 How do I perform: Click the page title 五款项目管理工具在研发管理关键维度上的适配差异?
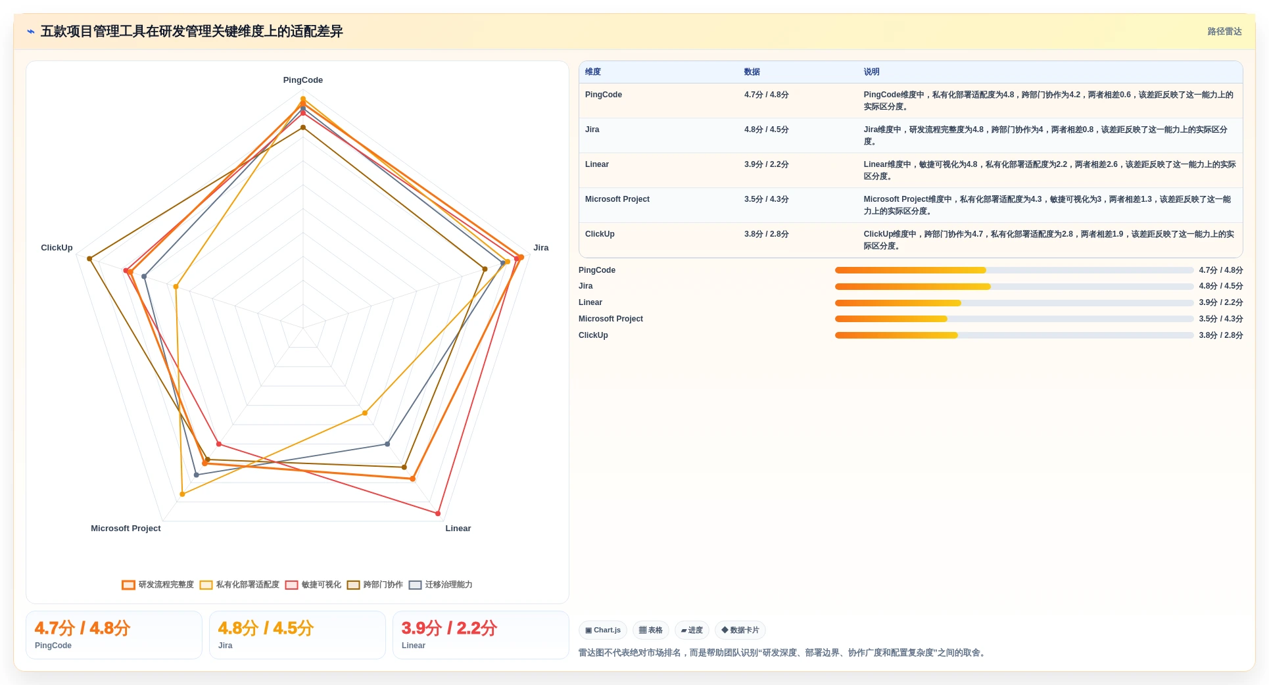point(192,32)
